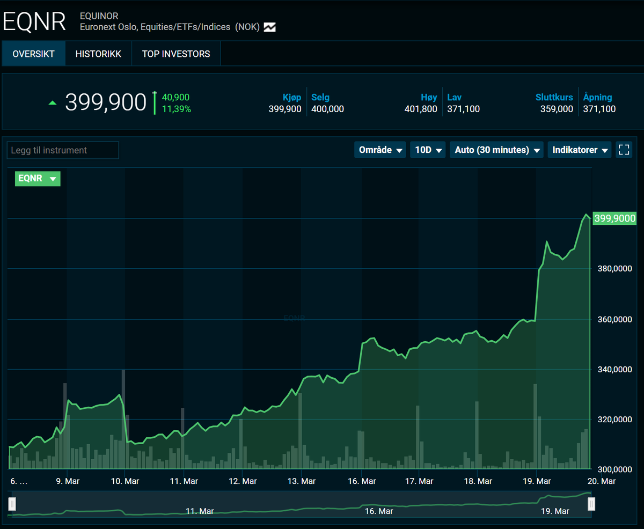Viewport: 644px width, 529px height.
Task: Click the 17. Mar date axis label
Action: 419,481
